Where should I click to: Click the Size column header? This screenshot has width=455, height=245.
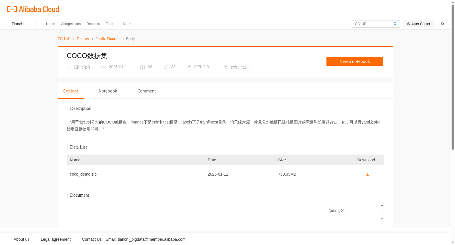[x=282, y=160]
